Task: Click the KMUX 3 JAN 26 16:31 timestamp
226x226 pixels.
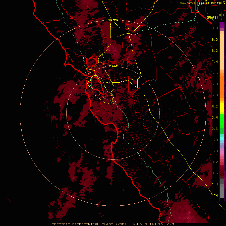Action: point(155,224)
